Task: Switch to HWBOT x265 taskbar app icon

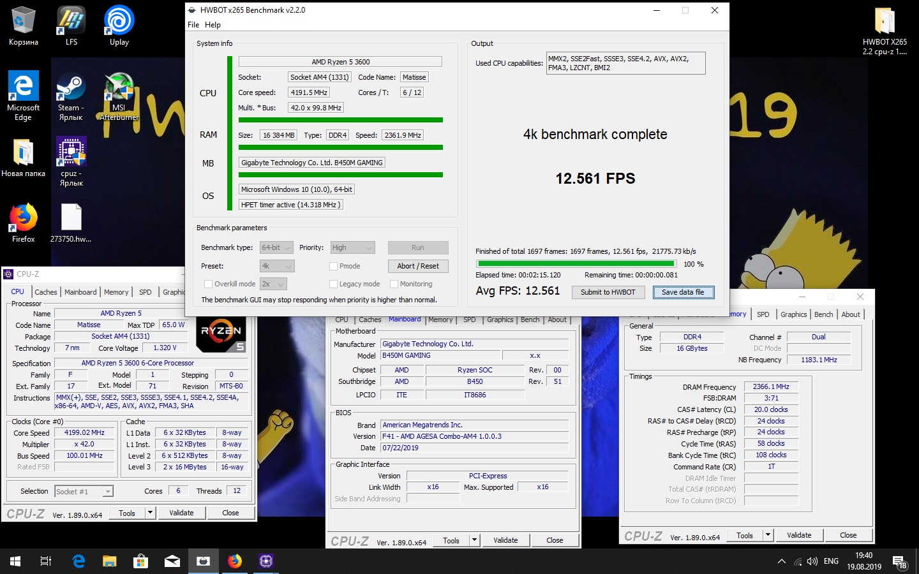Action: pyautogui.click(x=204, y=561)
